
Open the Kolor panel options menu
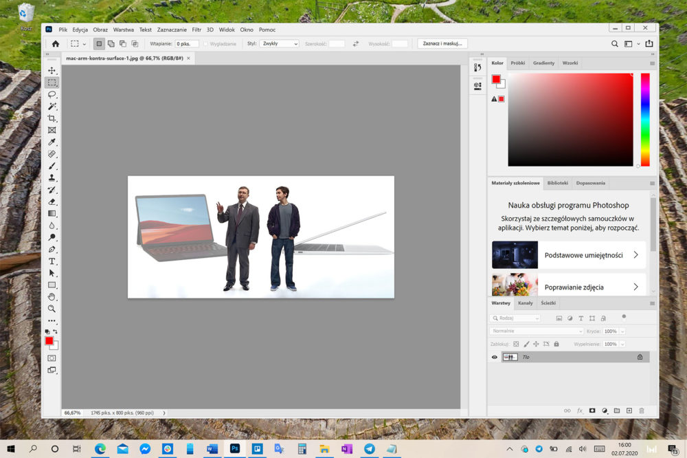652,63
